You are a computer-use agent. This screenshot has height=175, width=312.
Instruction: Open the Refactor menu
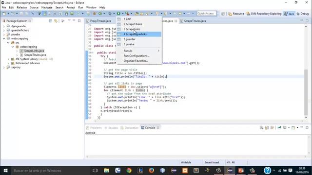[21, 8]
